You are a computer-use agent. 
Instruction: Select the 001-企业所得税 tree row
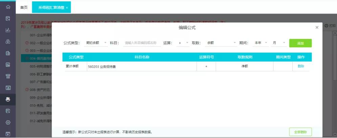pos(37,35)
